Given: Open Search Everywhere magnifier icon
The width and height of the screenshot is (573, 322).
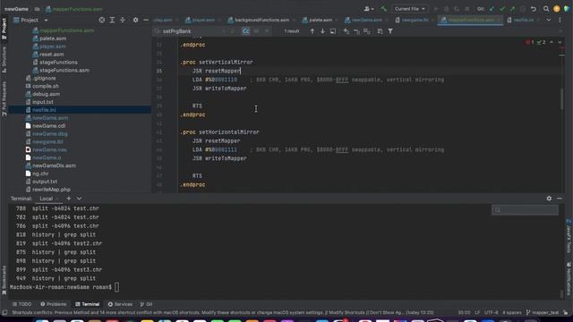Looking at the screenshot, I should tap(546, 9).
